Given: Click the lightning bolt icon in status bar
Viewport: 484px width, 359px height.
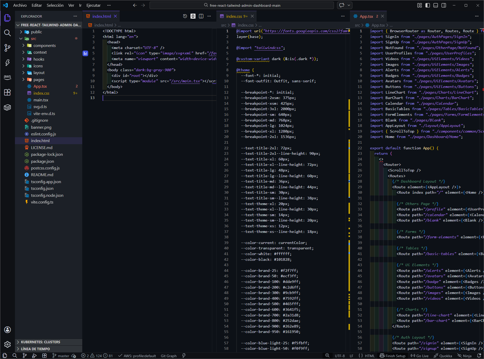Looking at the screenshot, I should (x=184, y=356).
